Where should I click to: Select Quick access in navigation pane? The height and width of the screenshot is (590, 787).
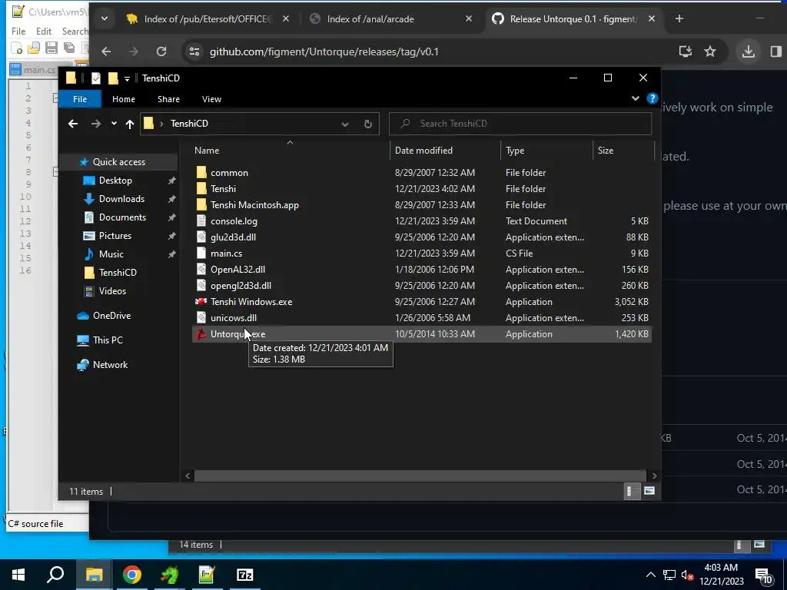pyautogui.click(x=119, y=162)
